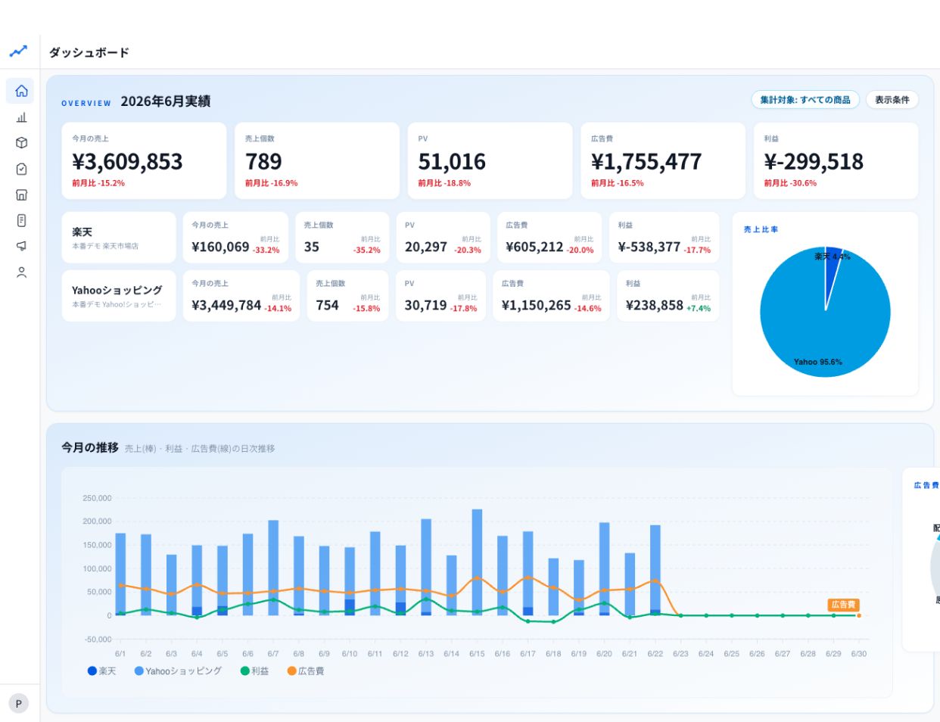This screenshot has width=940, height=722.
Task: Click the P profile avatar
Action: [19, 703]
